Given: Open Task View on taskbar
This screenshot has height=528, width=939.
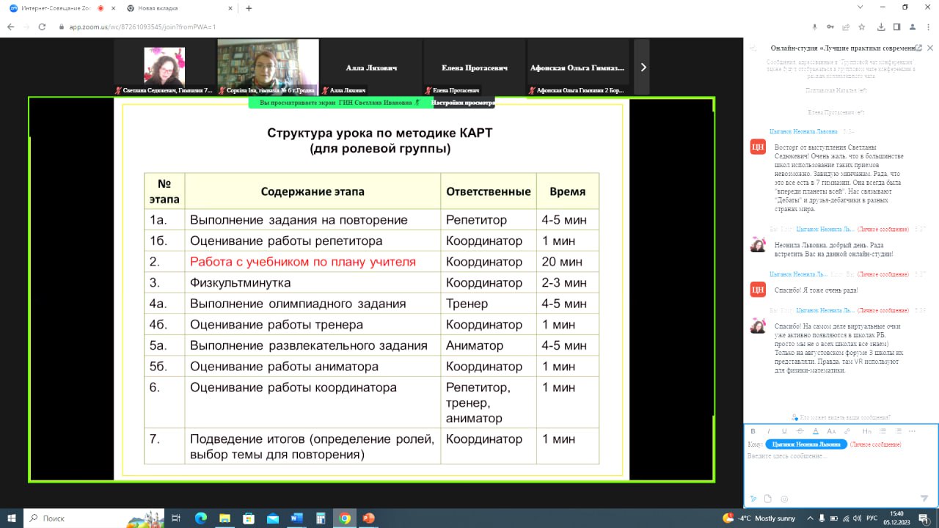Looking at the screenshot, I should point(176,518).
